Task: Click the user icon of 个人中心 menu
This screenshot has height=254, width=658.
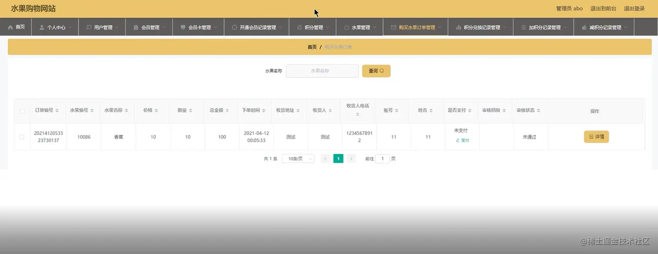Action: point(42,27)
